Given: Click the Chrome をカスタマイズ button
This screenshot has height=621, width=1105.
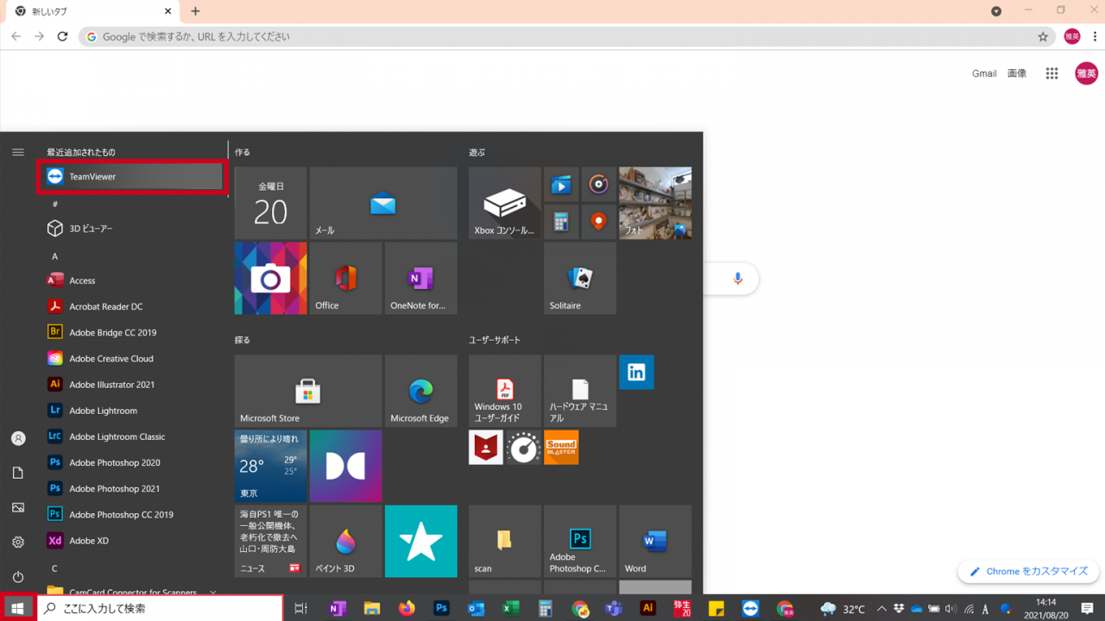Looking at the screenshot, I should 1028,571.
